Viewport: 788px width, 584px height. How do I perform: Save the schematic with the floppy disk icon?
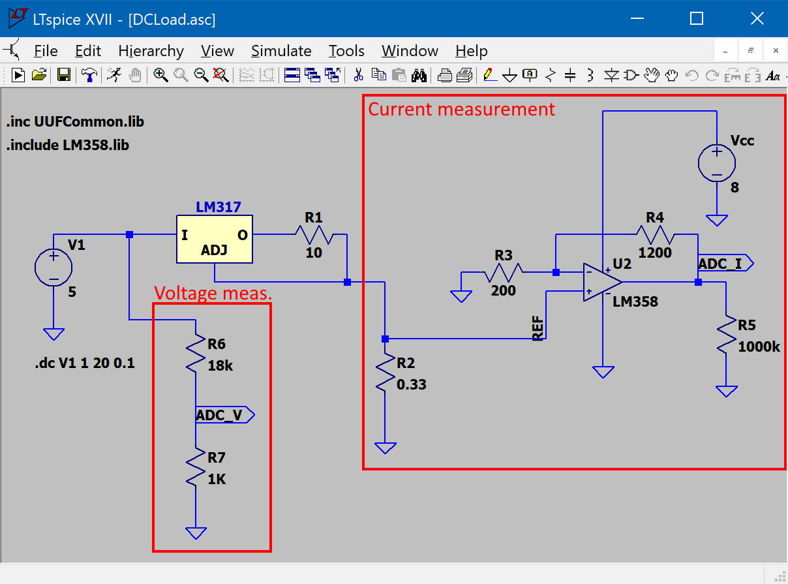coord(63,75)
